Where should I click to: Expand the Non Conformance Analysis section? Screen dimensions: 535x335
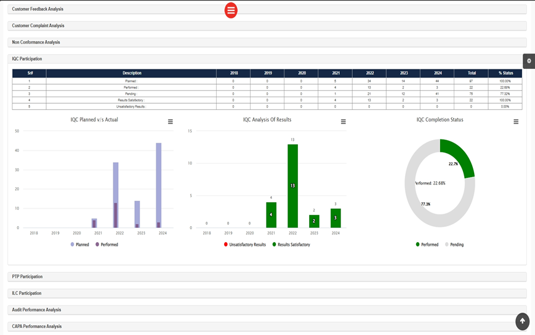tap(267, 42)
